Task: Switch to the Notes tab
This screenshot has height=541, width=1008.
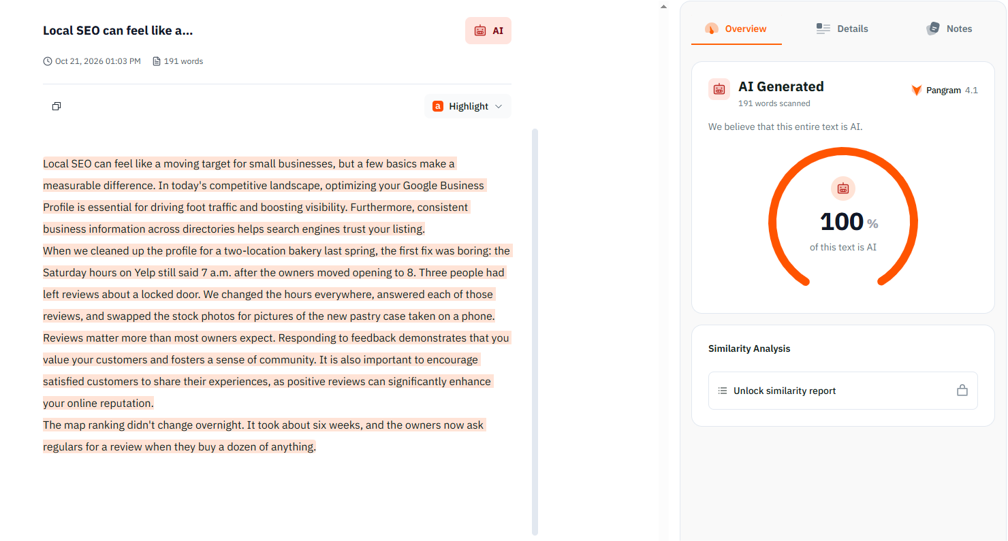Action: (949, 29)
